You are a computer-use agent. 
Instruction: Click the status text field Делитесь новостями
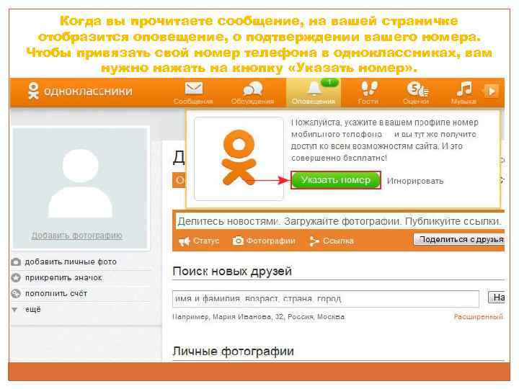click(340, 221)
